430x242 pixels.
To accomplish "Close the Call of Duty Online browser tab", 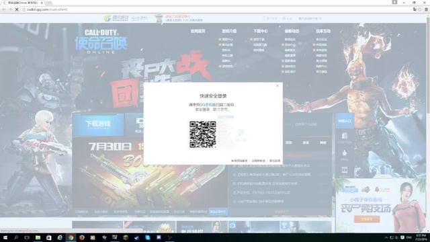I will click(42, 3).
